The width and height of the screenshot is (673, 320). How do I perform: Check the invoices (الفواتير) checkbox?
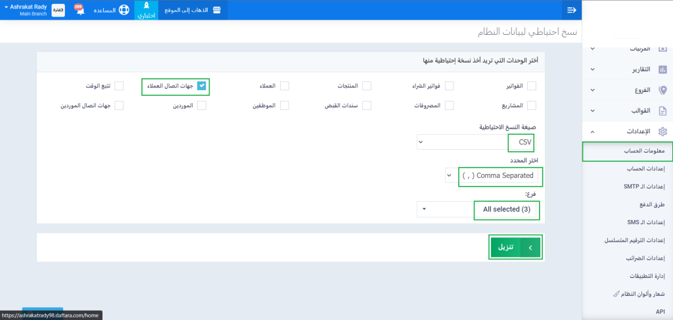[531, 86]
